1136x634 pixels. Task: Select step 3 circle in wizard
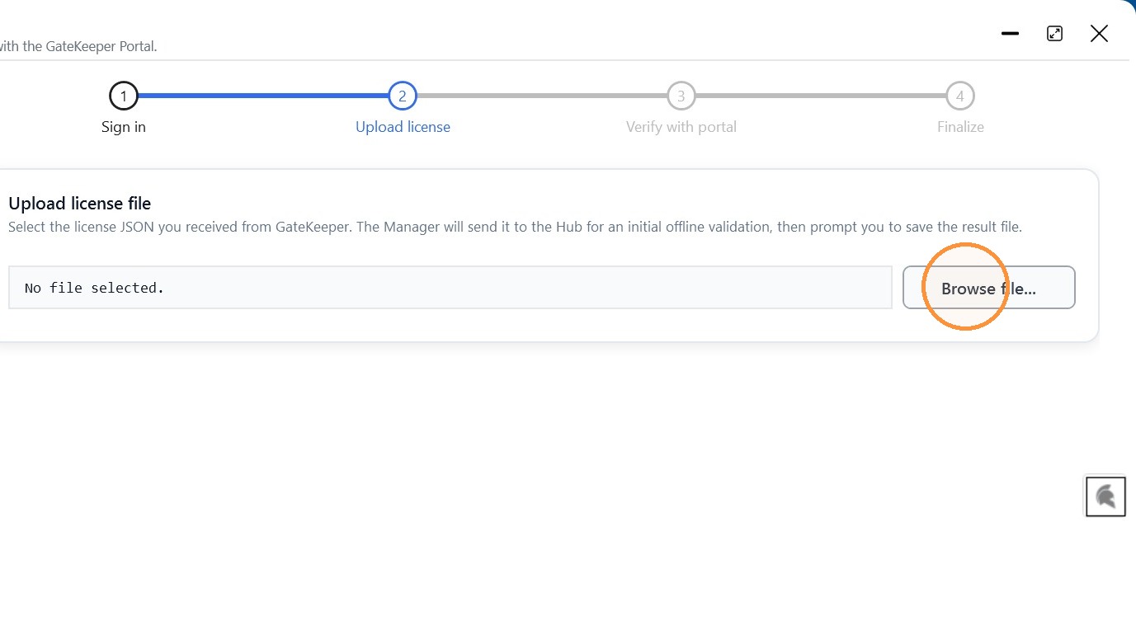click(x=681, y=96)
